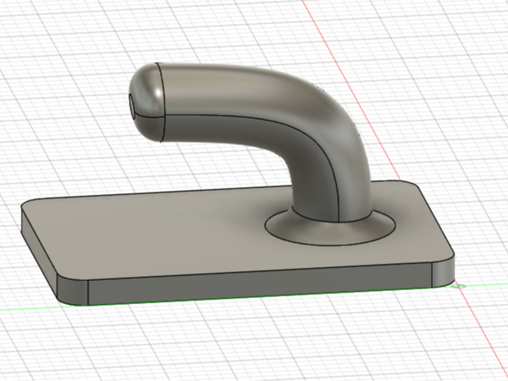Click the small circular hole at handle tip
Image resolution: width=508 pixels, height=381 pixels.
click(x=134, y=106)
